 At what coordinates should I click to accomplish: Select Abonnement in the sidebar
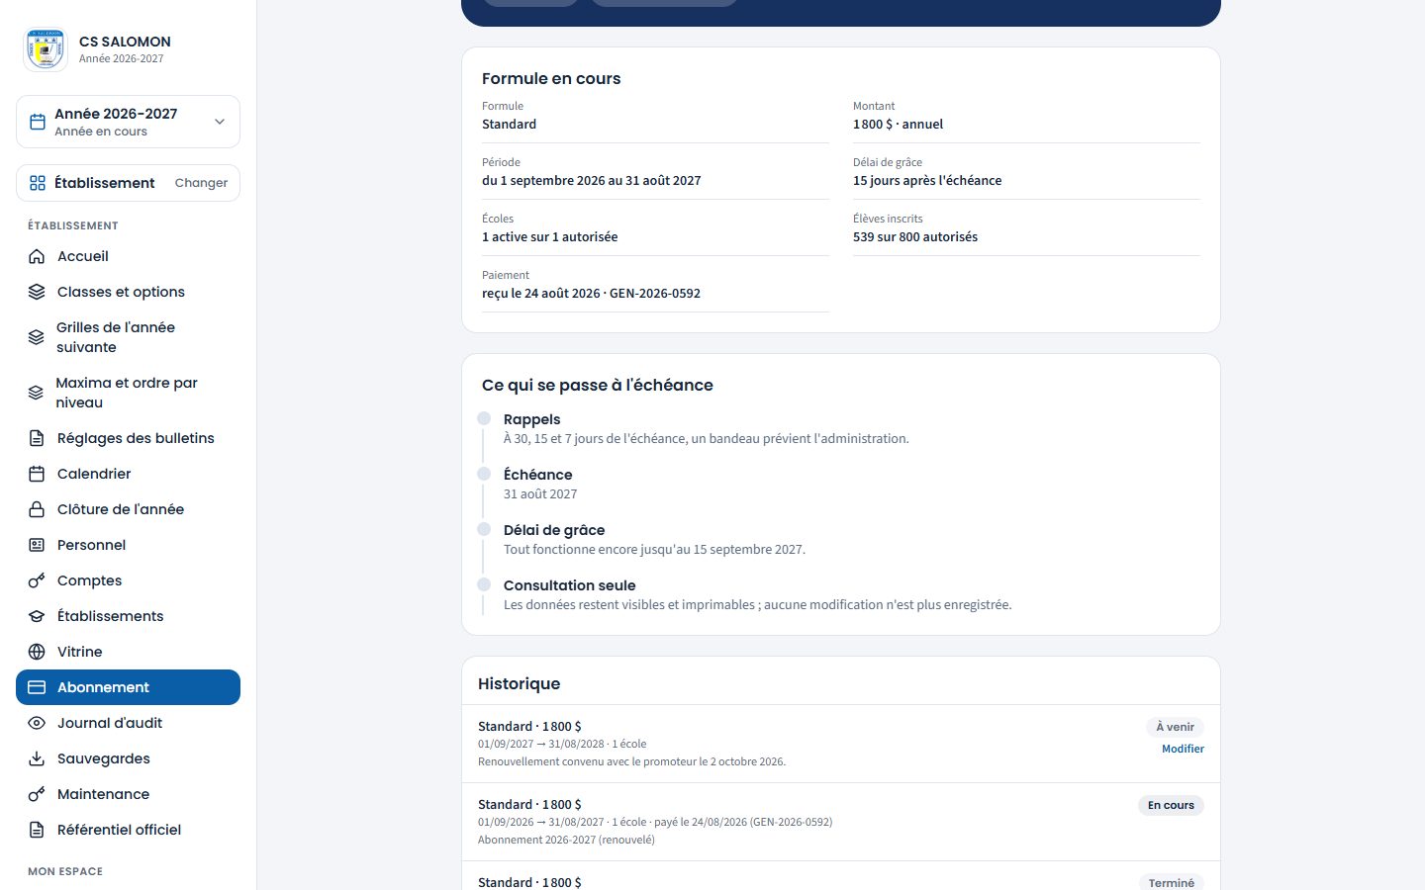tap(128, 687)
